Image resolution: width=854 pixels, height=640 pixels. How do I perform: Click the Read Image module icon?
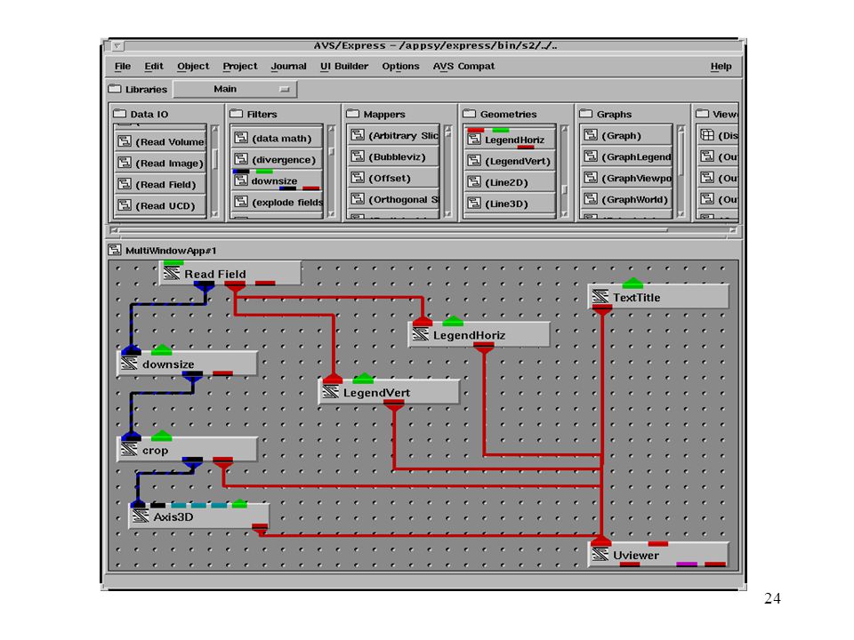point(125,162)
